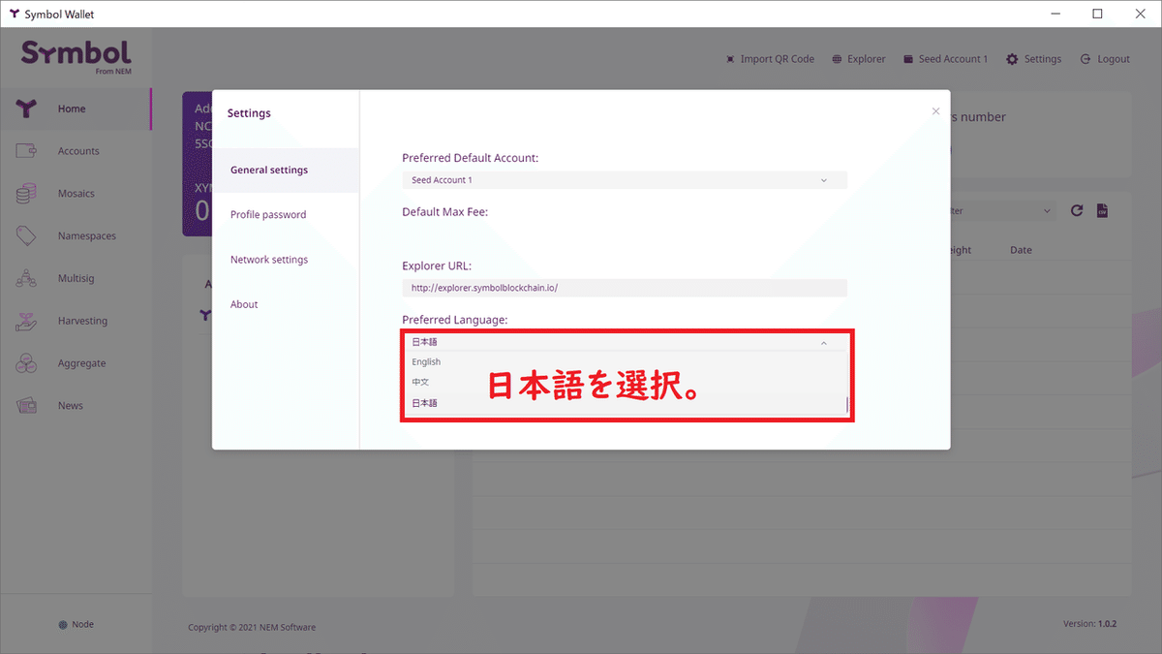Click the Accounts wallet icon
The width and height of the screenshot is (1162, 654).
[26, 151]
